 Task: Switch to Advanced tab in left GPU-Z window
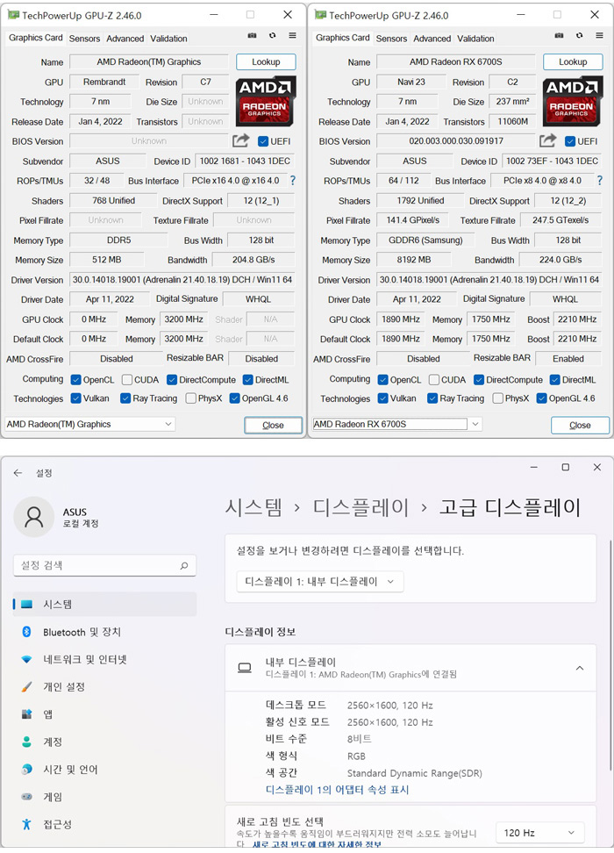pyautogui.click(x=125, y=39)
